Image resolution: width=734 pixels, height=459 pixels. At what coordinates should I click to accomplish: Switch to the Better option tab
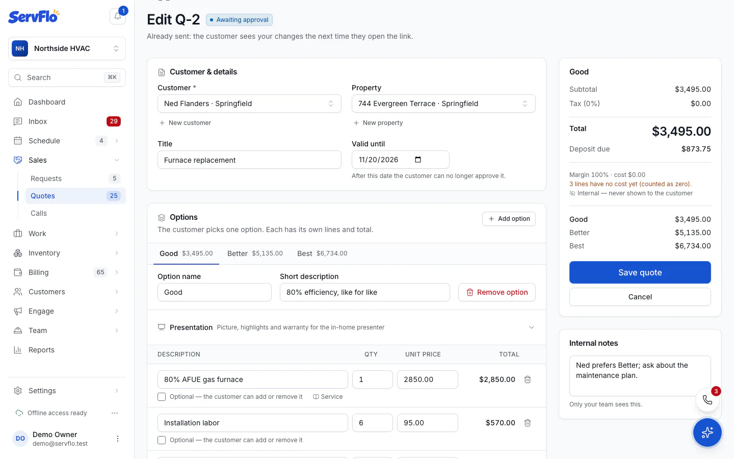tap(255, 253)
